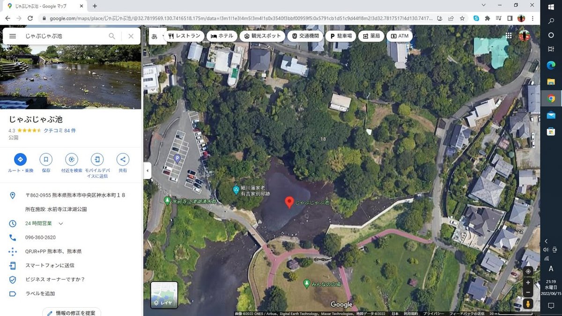Zoom in with the plus button
Viewport: 562px width, 316px height.
528,283
